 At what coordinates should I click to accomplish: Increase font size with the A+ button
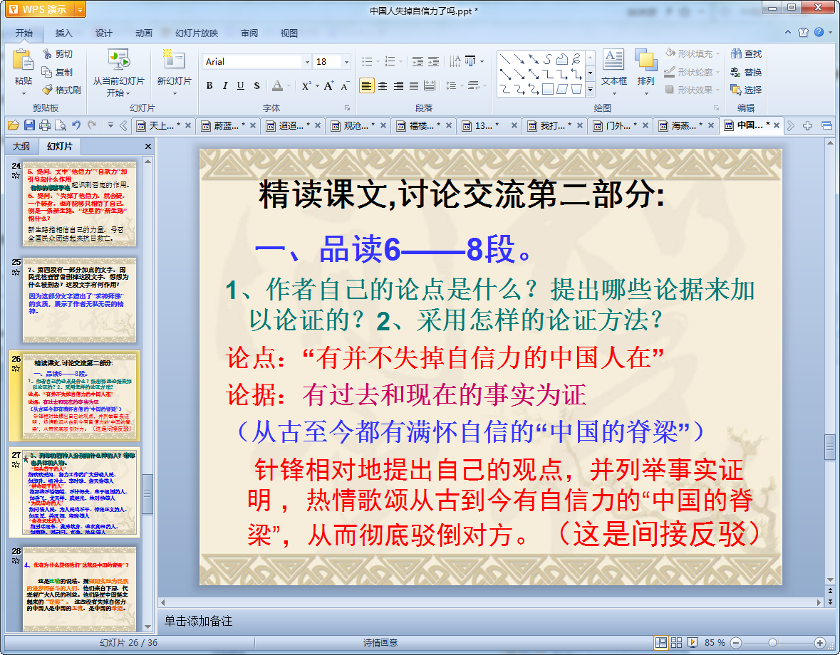(328, 85)
